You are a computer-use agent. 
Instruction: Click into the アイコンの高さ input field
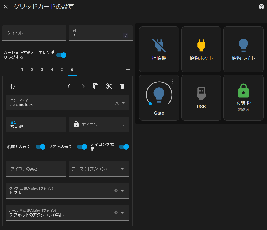(x=36, y=169)
